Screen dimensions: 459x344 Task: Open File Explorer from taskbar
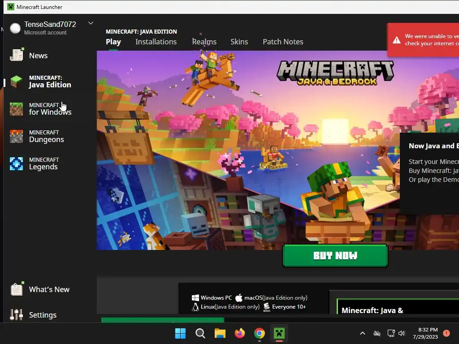point(220,333)
